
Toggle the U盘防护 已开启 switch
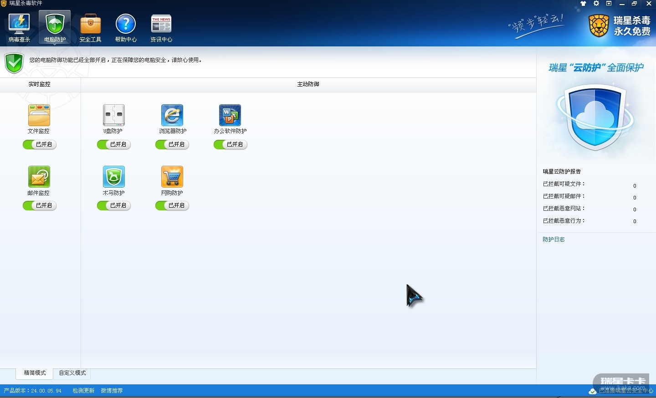point(114,144)
